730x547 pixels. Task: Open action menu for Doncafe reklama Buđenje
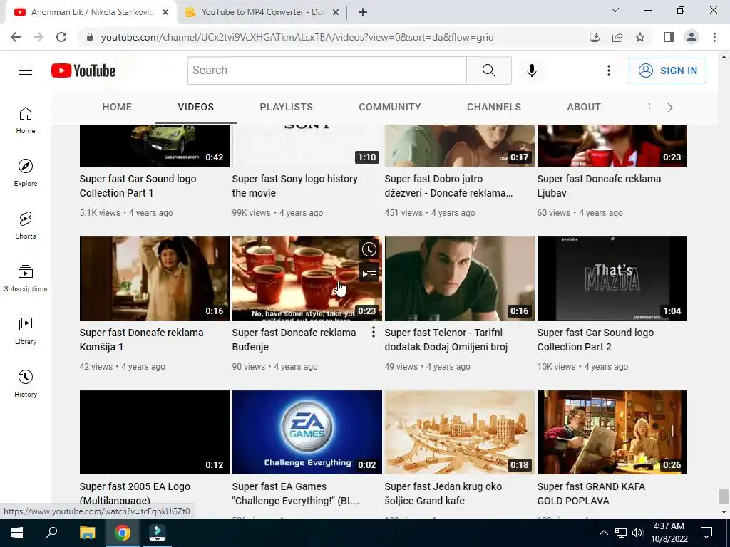[x=373, y=332]
